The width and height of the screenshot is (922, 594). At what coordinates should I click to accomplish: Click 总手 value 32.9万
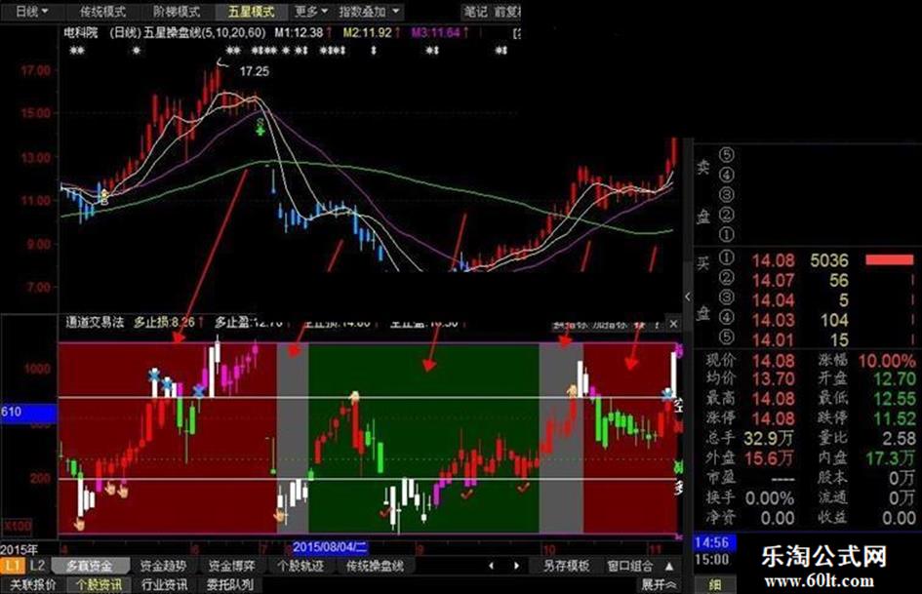point(769,438)
